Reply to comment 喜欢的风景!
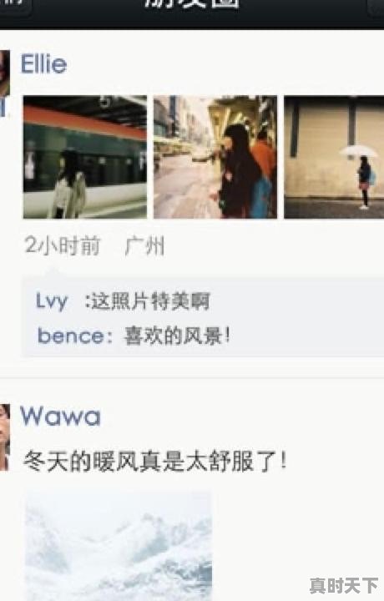The width and height of the screenshot is (384, 601). coord(177,336)
